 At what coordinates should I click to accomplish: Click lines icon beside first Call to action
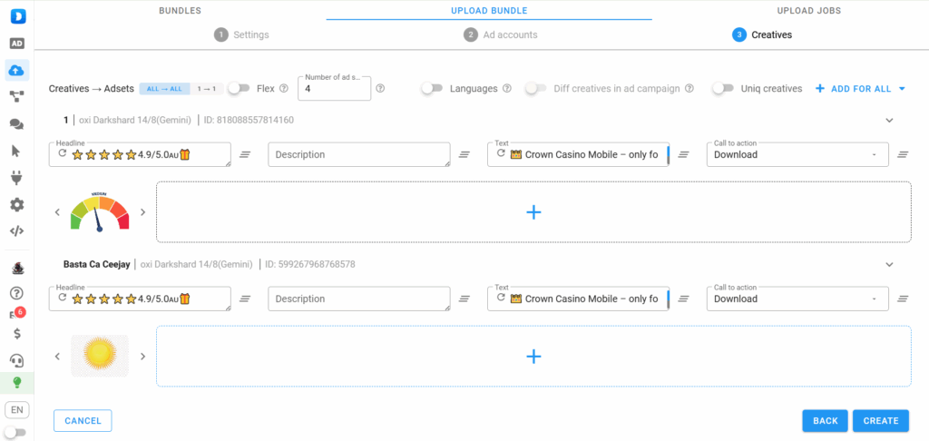point(903,154)
